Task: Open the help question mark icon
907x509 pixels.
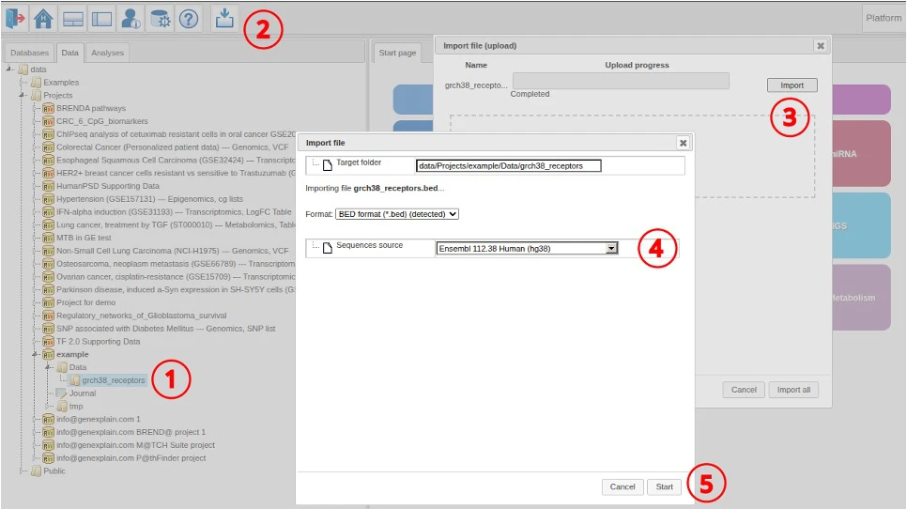Action: coord(189,18)
